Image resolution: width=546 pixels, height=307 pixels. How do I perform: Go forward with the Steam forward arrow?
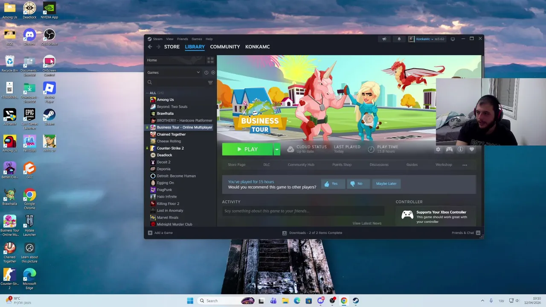point(158,47)
